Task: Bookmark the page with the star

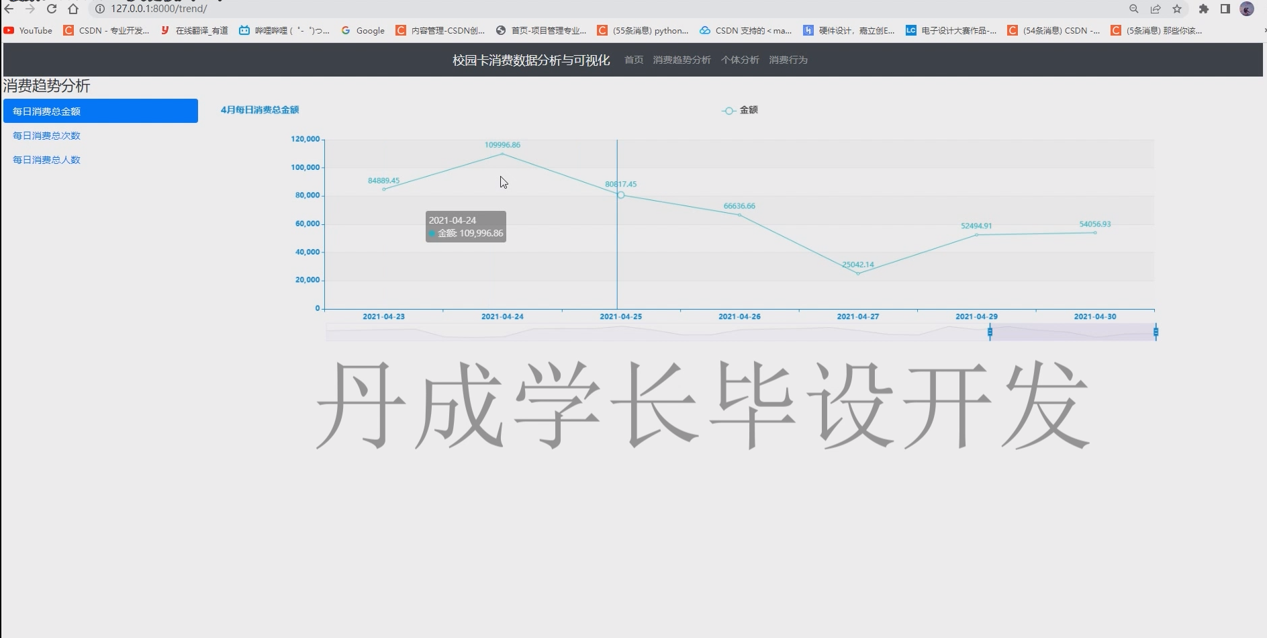Action: pyautogui.click(x=1177, y=9)
